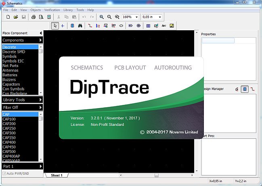262x186 pixels.
Task: Redo action arrow icon
Action: click(x=92, y=17)
